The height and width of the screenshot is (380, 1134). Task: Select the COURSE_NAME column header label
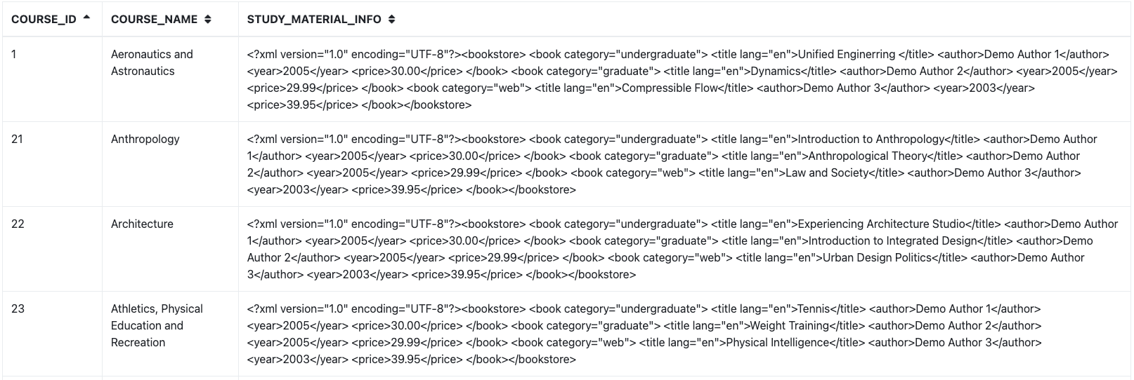(x=154, y=20)
